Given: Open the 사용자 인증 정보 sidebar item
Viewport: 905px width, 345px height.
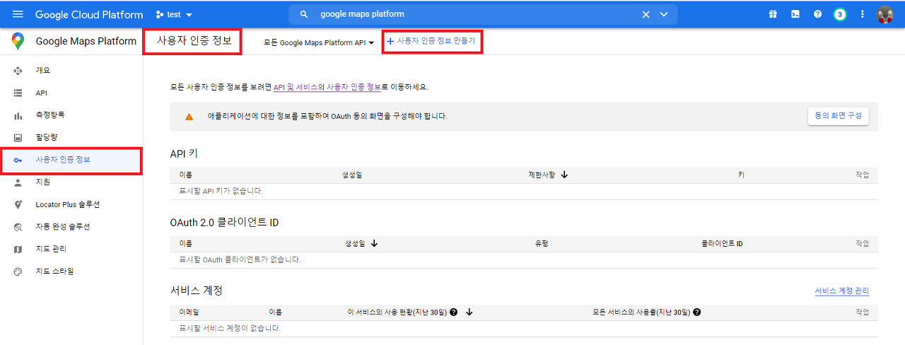Looking at the screenshot, I should 71,160.
